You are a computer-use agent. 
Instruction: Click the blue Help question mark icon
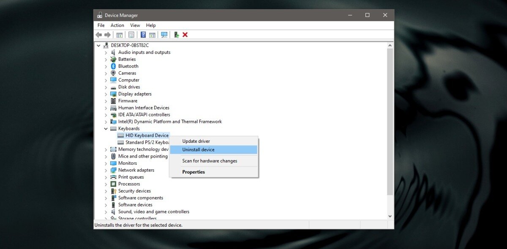click(x=143, y=35)
